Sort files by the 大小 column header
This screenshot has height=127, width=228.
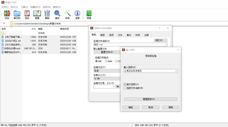(30, 29)
